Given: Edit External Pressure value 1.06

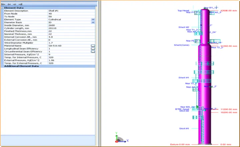Looking at the screenshot, I should (x=71, y=60).
